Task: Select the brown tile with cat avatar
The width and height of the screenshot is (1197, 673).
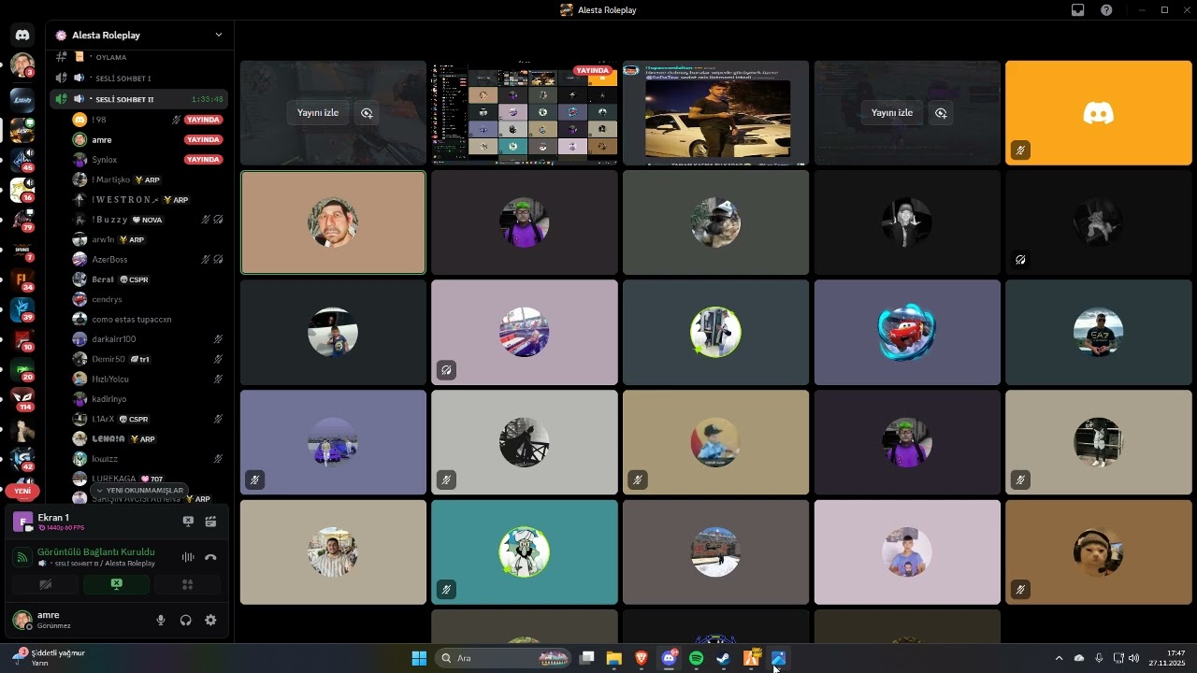Action: 1098,551
